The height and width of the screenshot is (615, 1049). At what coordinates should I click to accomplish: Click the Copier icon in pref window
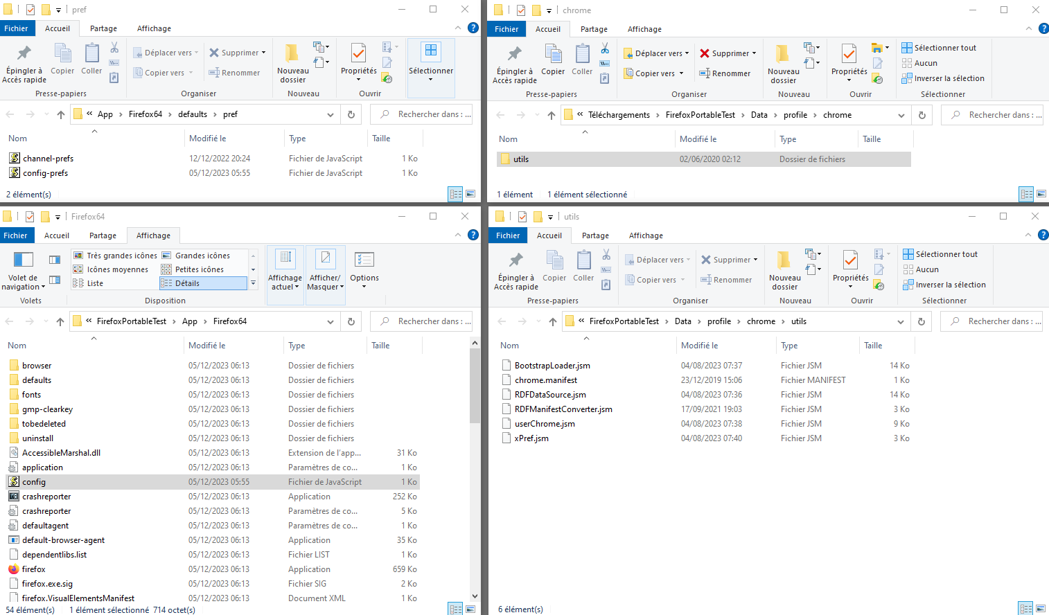click(62, 59)
